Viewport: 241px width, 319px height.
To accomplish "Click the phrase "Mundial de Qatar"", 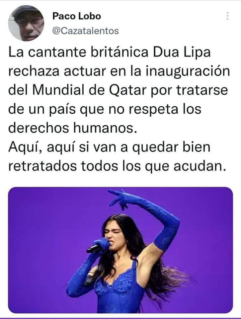I will click(x=89, y=90).
